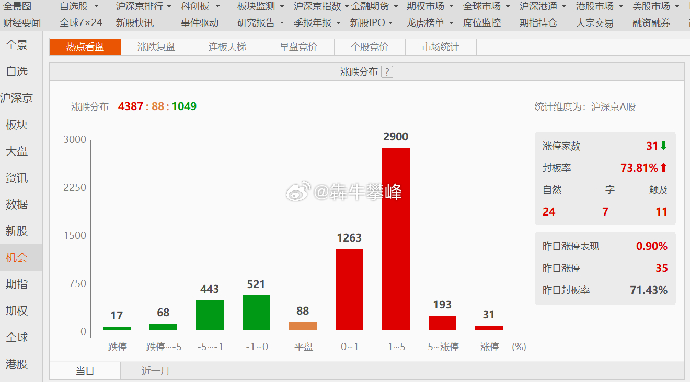Open the 连板天梯 tab

[227, 47]
